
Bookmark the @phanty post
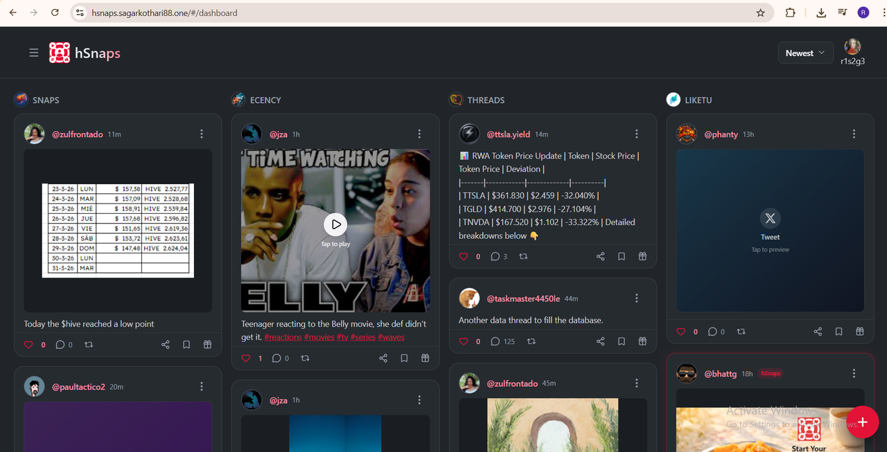[x=839, y=332]
